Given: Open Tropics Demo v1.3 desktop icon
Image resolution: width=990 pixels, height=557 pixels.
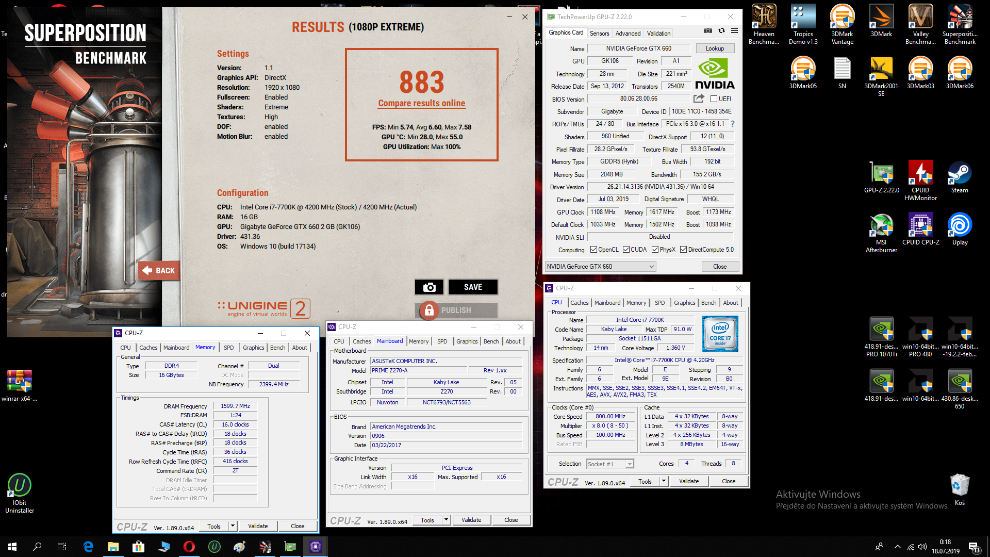Looking at the screenshot, I should coord(803,24).
